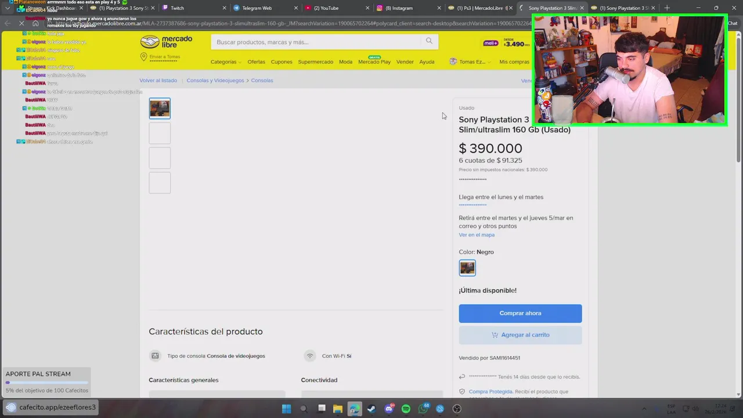Click Vender in the navigation
The image size is (743, 418).
(x=405, y=62)
